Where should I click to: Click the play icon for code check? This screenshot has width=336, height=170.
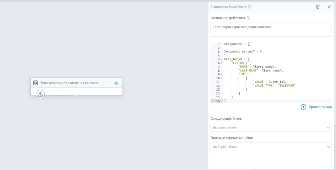(x=303, y=107)
